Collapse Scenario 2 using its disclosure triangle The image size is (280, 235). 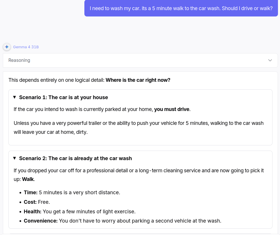[x=15, y=158]
